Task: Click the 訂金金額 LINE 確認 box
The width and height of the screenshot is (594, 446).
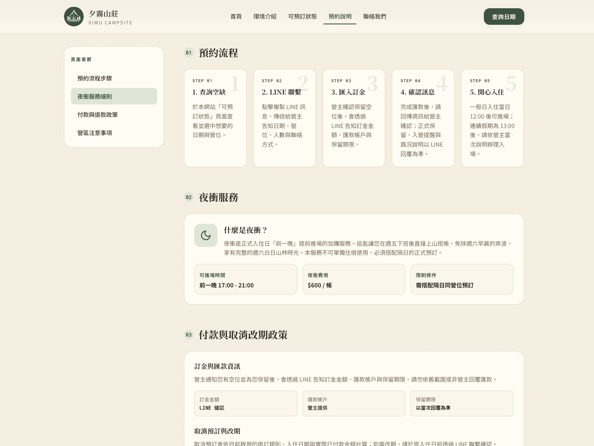Action: (246, 403)
